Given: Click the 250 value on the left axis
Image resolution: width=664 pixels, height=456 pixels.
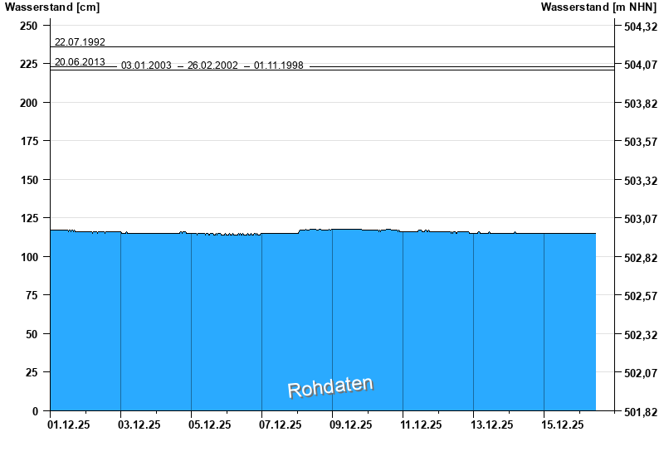Looking at the screenshot, I should pos(28,26).
